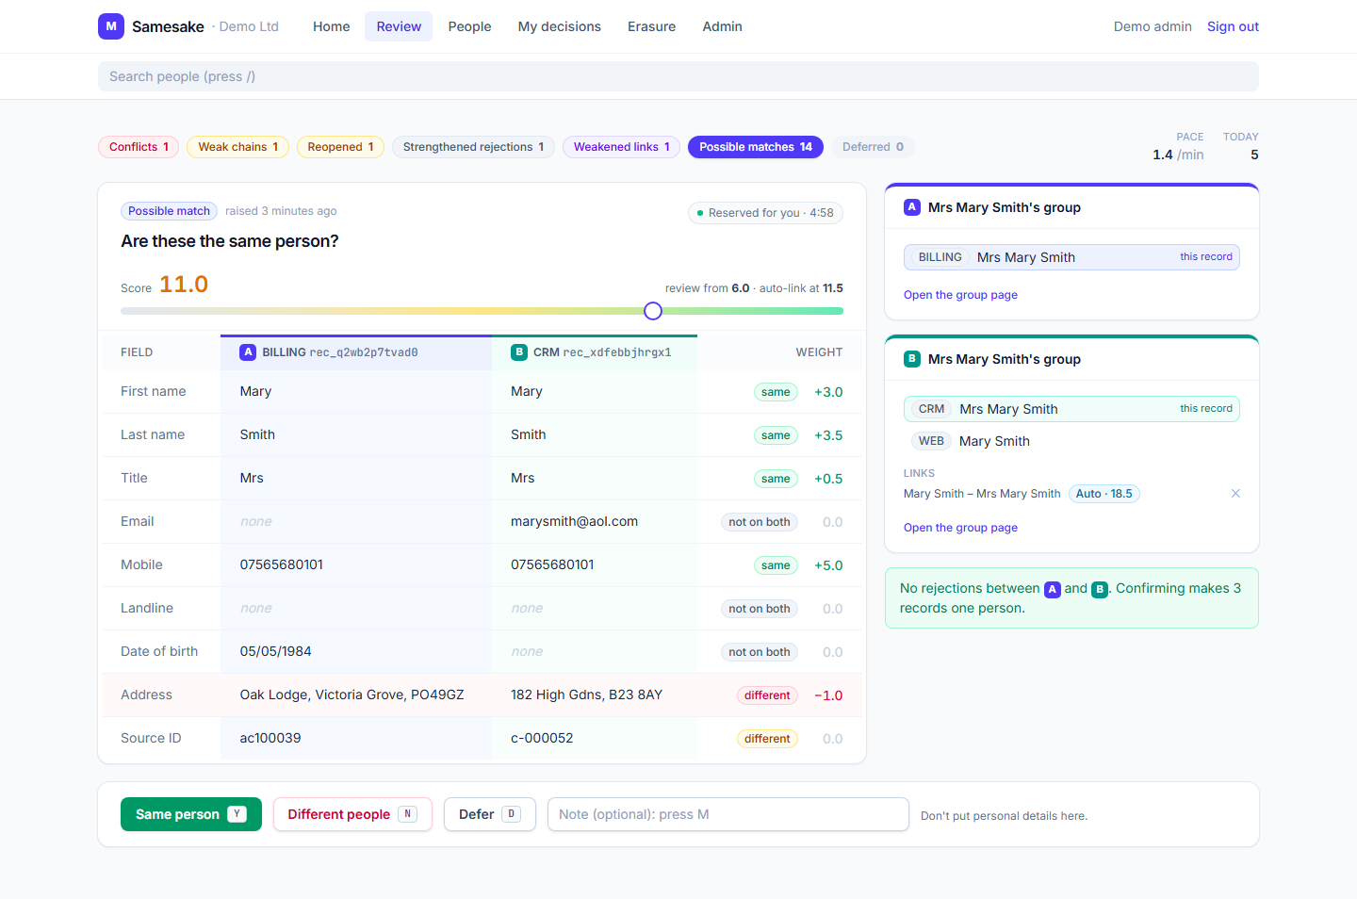This screenshot has height=899, width=1357.
Task: Click the A badge in Mrs Mary Smith's group header
Action: pyautogui.click(x=911, y=207)
